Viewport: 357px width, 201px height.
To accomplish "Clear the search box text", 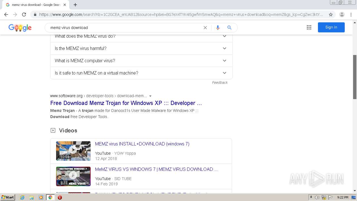I will coord(205,28).
